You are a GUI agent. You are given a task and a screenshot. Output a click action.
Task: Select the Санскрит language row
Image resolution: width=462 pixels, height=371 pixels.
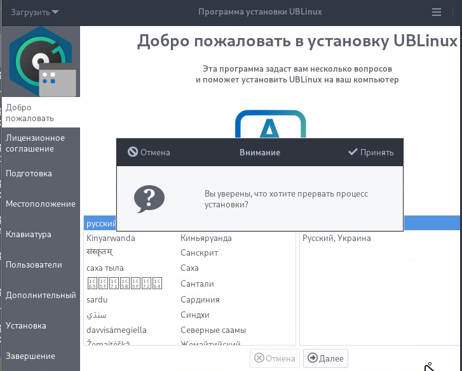tap(189, 252)
